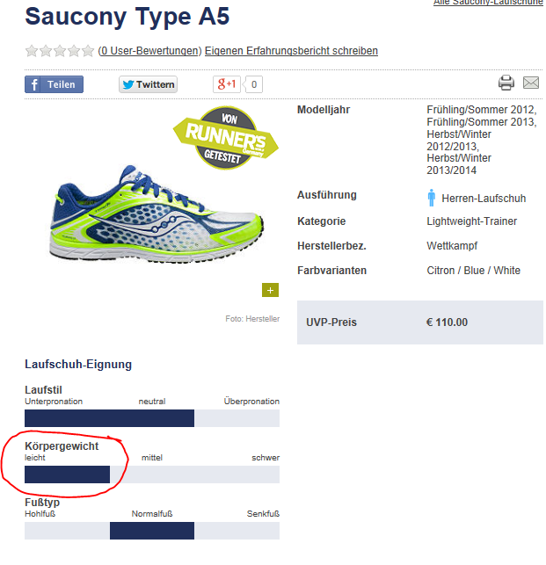Click the green plus enlarge icon
Screen dimensions: 546x565
point(270,290)
